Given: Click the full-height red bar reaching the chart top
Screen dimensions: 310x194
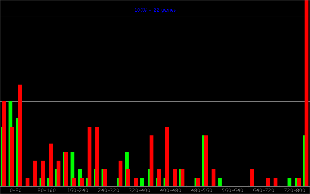Looking at the screenshot, I should (x=307, y=93).
